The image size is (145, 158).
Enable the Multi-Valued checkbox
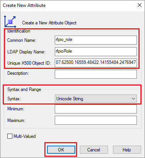(x=10, y=136)
